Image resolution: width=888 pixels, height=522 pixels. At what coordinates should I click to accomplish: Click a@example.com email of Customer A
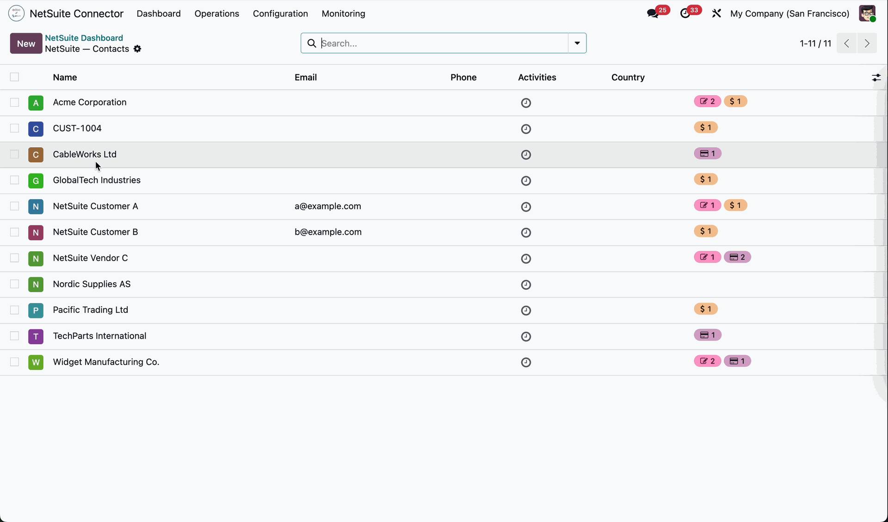click(328, 206)
